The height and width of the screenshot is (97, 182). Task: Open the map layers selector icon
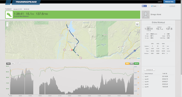pyautogui.click(x=137, y=24)
